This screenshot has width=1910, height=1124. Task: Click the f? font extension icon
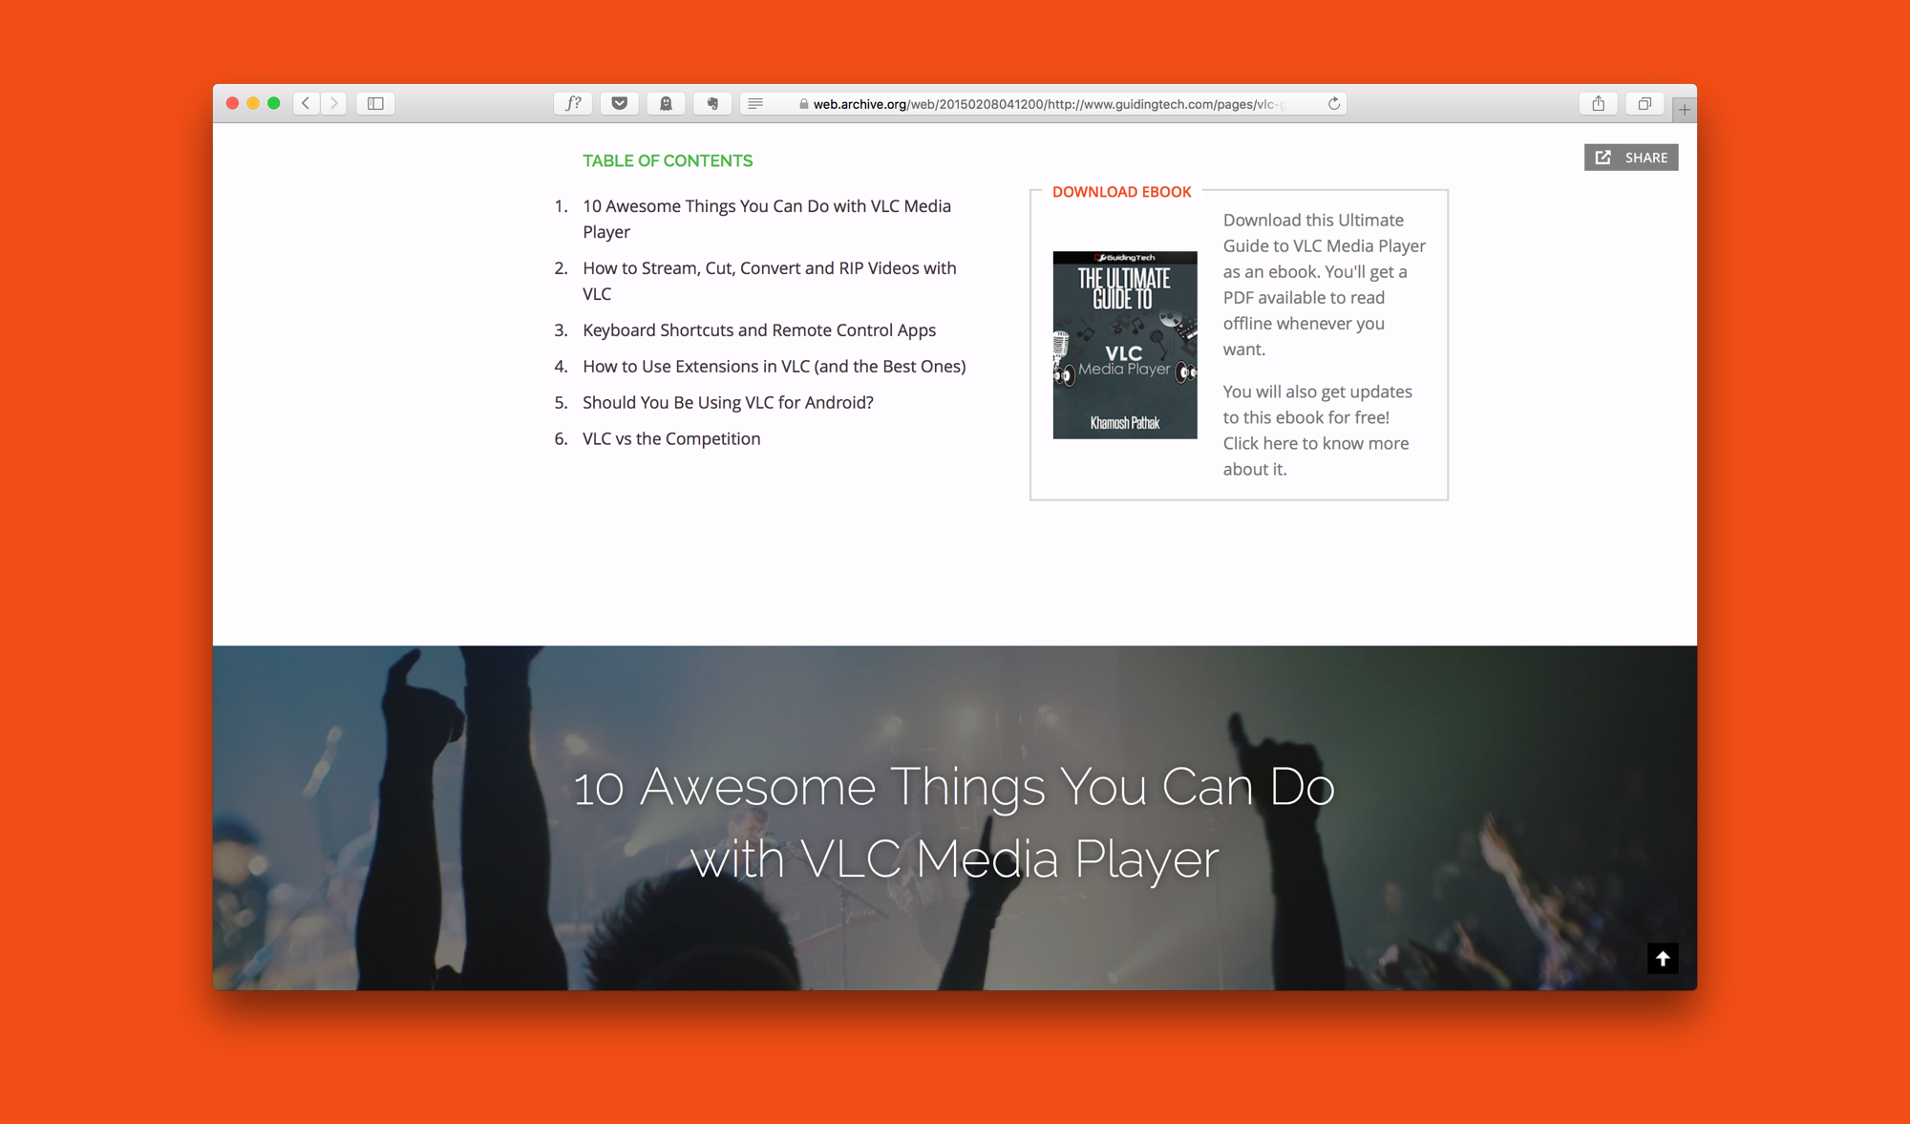(573, 103)
